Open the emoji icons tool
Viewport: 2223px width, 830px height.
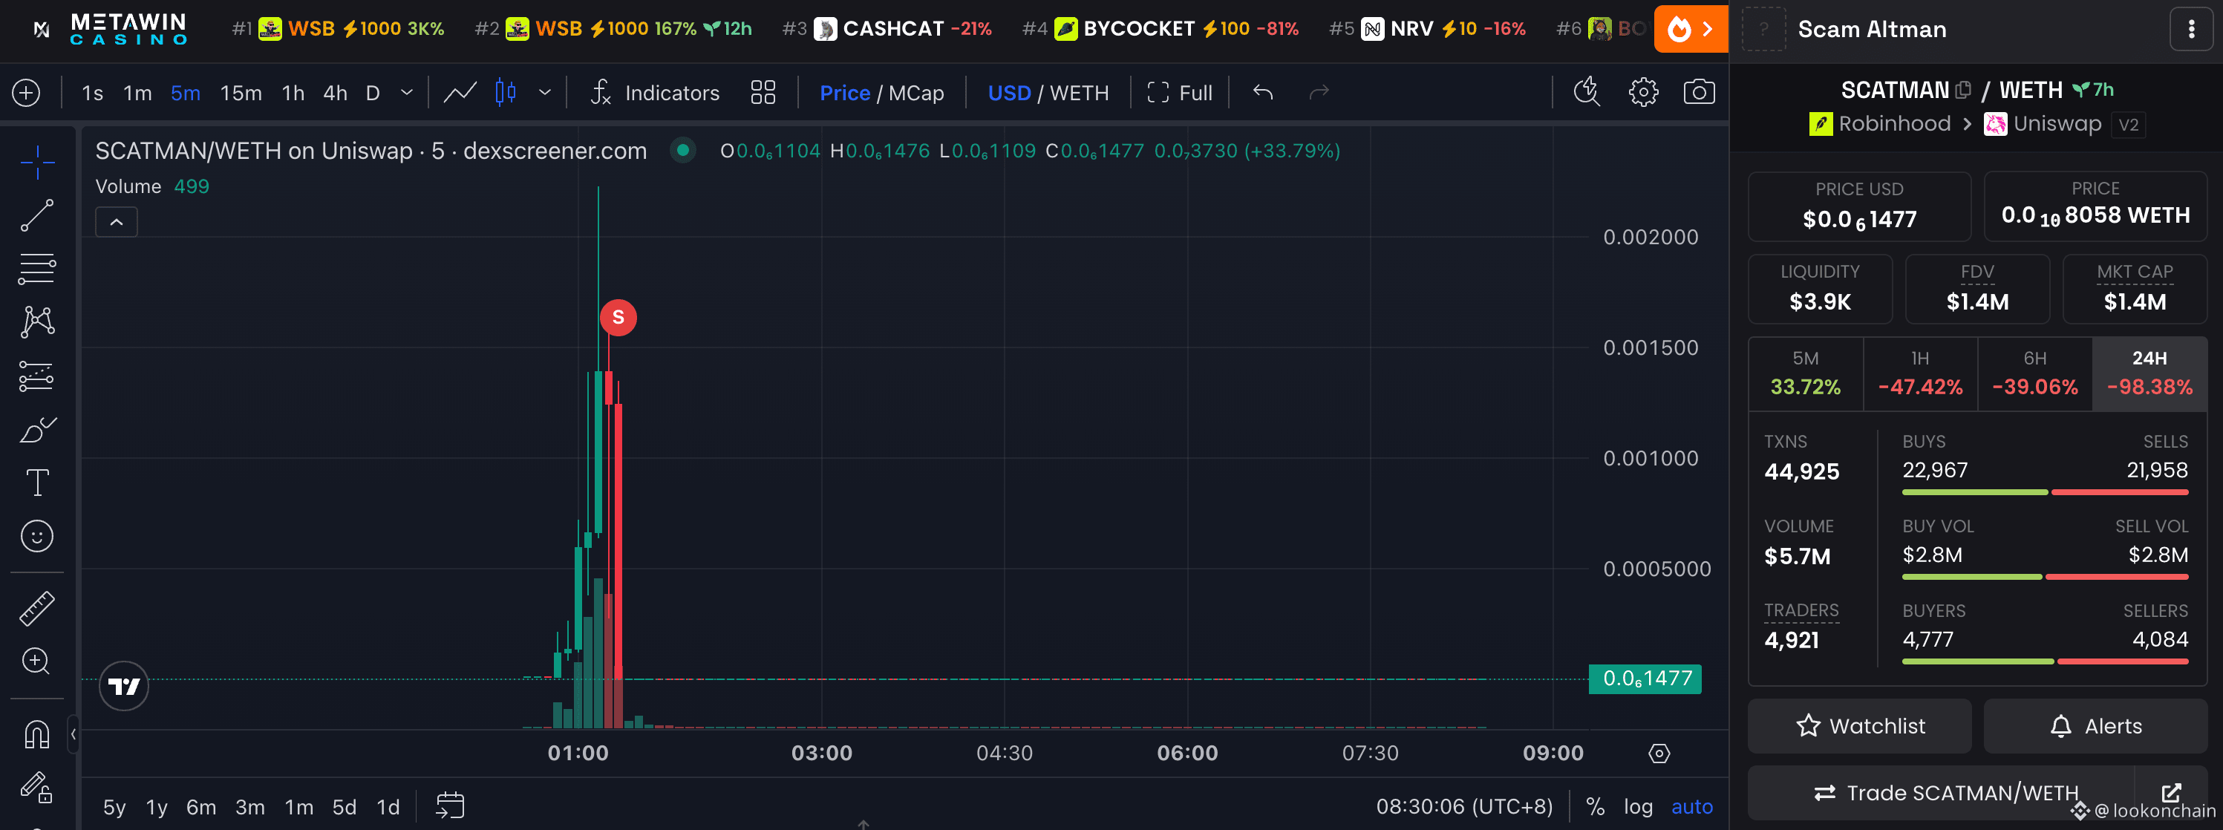(x=37, y=536)
